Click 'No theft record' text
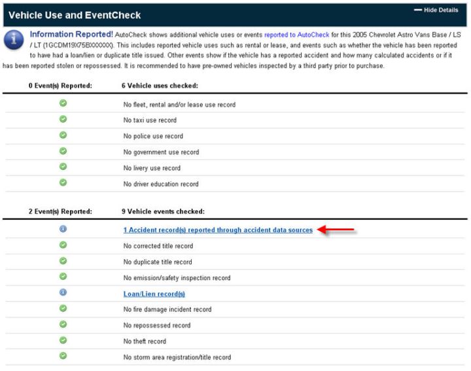This screenshot has height=371, width=471. coord(145,342)
